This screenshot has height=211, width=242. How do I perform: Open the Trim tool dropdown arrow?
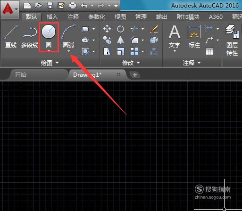[143, 29]
